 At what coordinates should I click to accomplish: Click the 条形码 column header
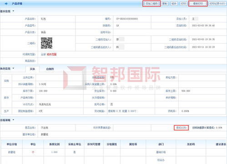191,144
